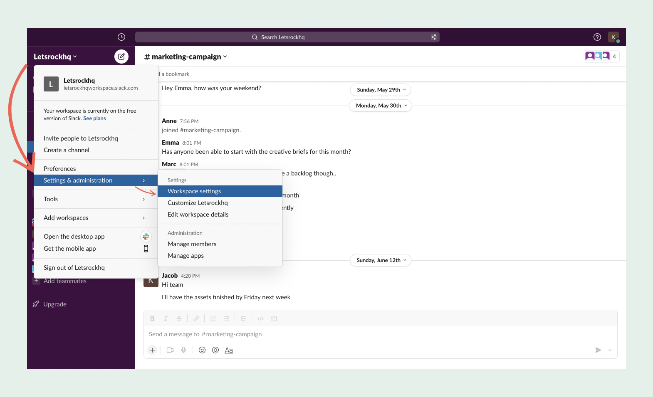Open the marketing-campaign channel name dropdown
653x397 pixels.
pyautogui.click(x=186, y=57)
